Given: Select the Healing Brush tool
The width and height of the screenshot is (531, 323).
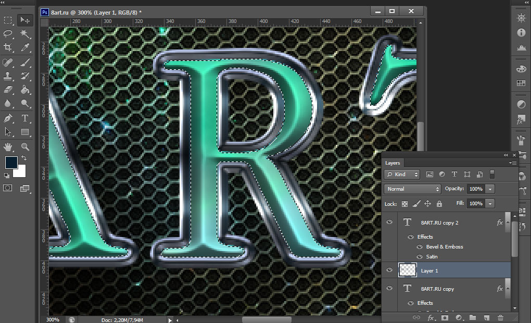Looking at the screenshot, I should point(8,63).
